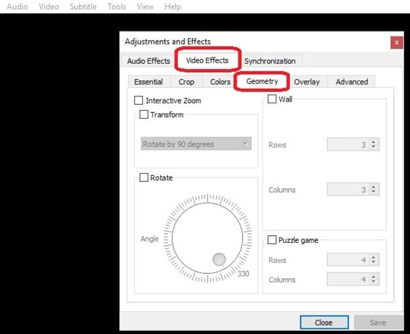This screenshot has width=410, height=334.
Task: Click the Wall Columns spinner arrows
Action: point(374,190)
